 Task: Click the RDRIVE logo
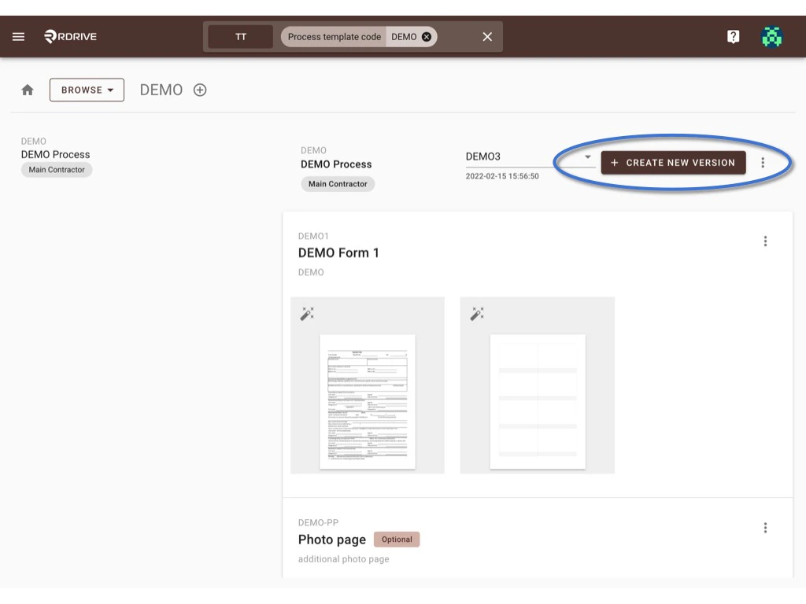[70, 35]
